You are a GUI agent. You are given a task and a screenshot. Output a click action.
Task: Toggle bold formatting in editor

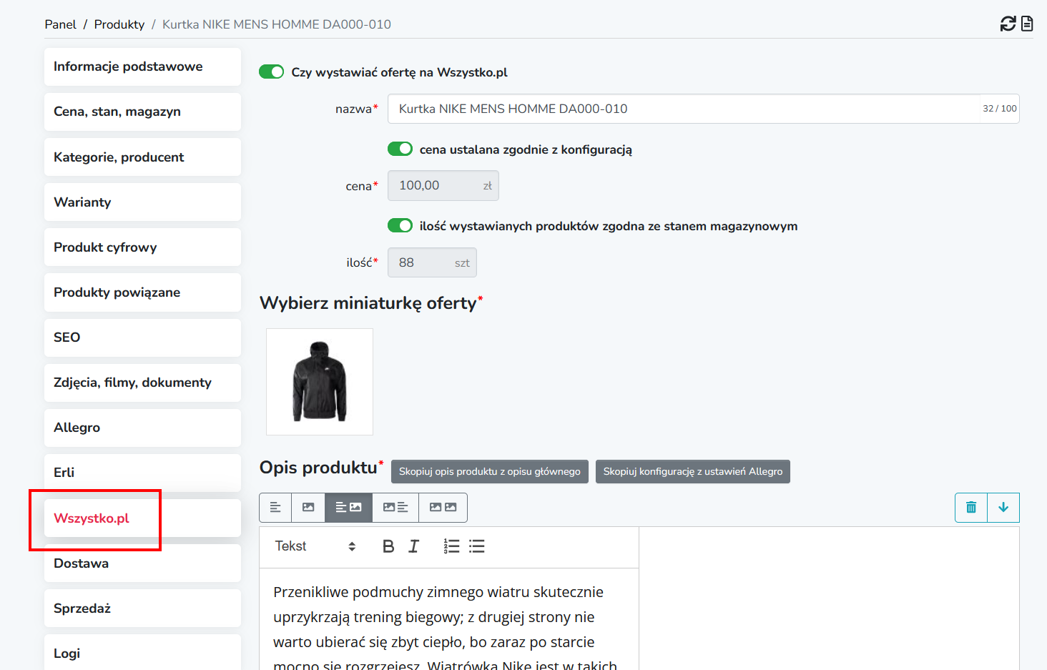coord(388,546)
